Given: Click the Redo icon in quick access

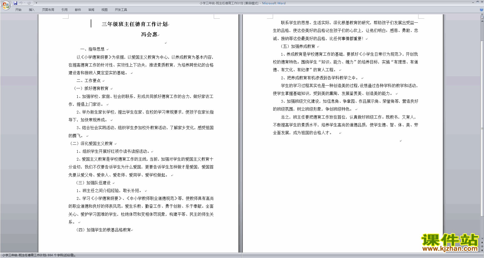Looking at the screenshot, I should [29, 3].
